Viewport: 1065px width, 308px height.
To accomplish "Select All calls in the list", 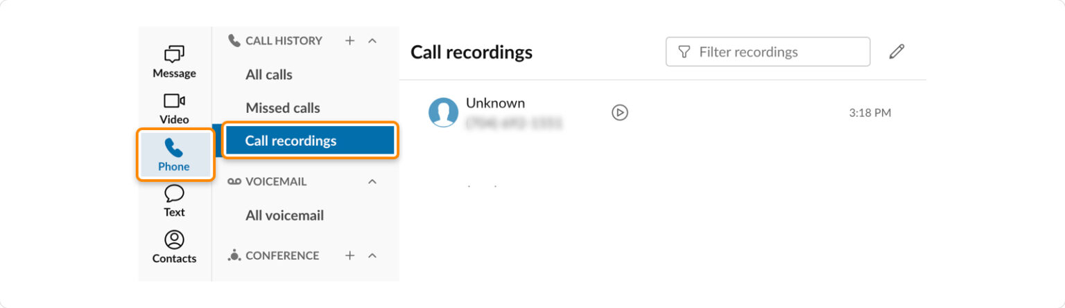I will 269,75.
